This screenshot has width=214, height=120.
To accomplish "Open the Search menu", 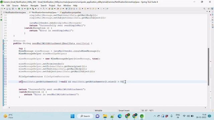I will coord(43,5).
